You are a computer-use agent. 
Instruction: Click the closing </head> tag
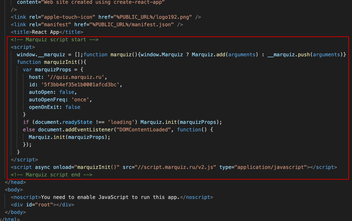point(15,182)
